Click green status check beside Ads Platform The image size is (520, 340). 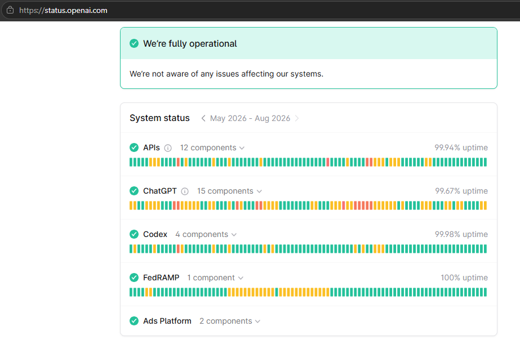(x=134, y=321)
